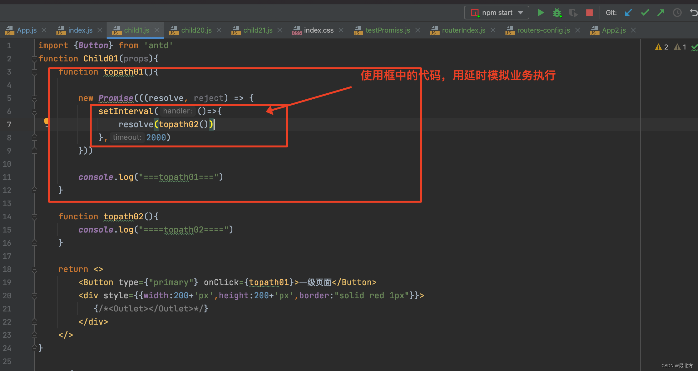
Task: Push commits with Git green arrow
Action: pos(661,13)
